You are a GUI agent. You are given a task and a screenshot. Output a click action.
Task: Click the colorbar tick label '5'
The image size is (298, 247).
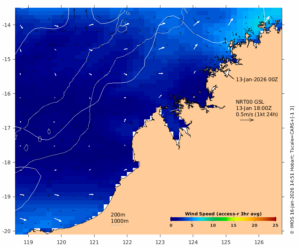pyautogui.click(x=192, y=225)
